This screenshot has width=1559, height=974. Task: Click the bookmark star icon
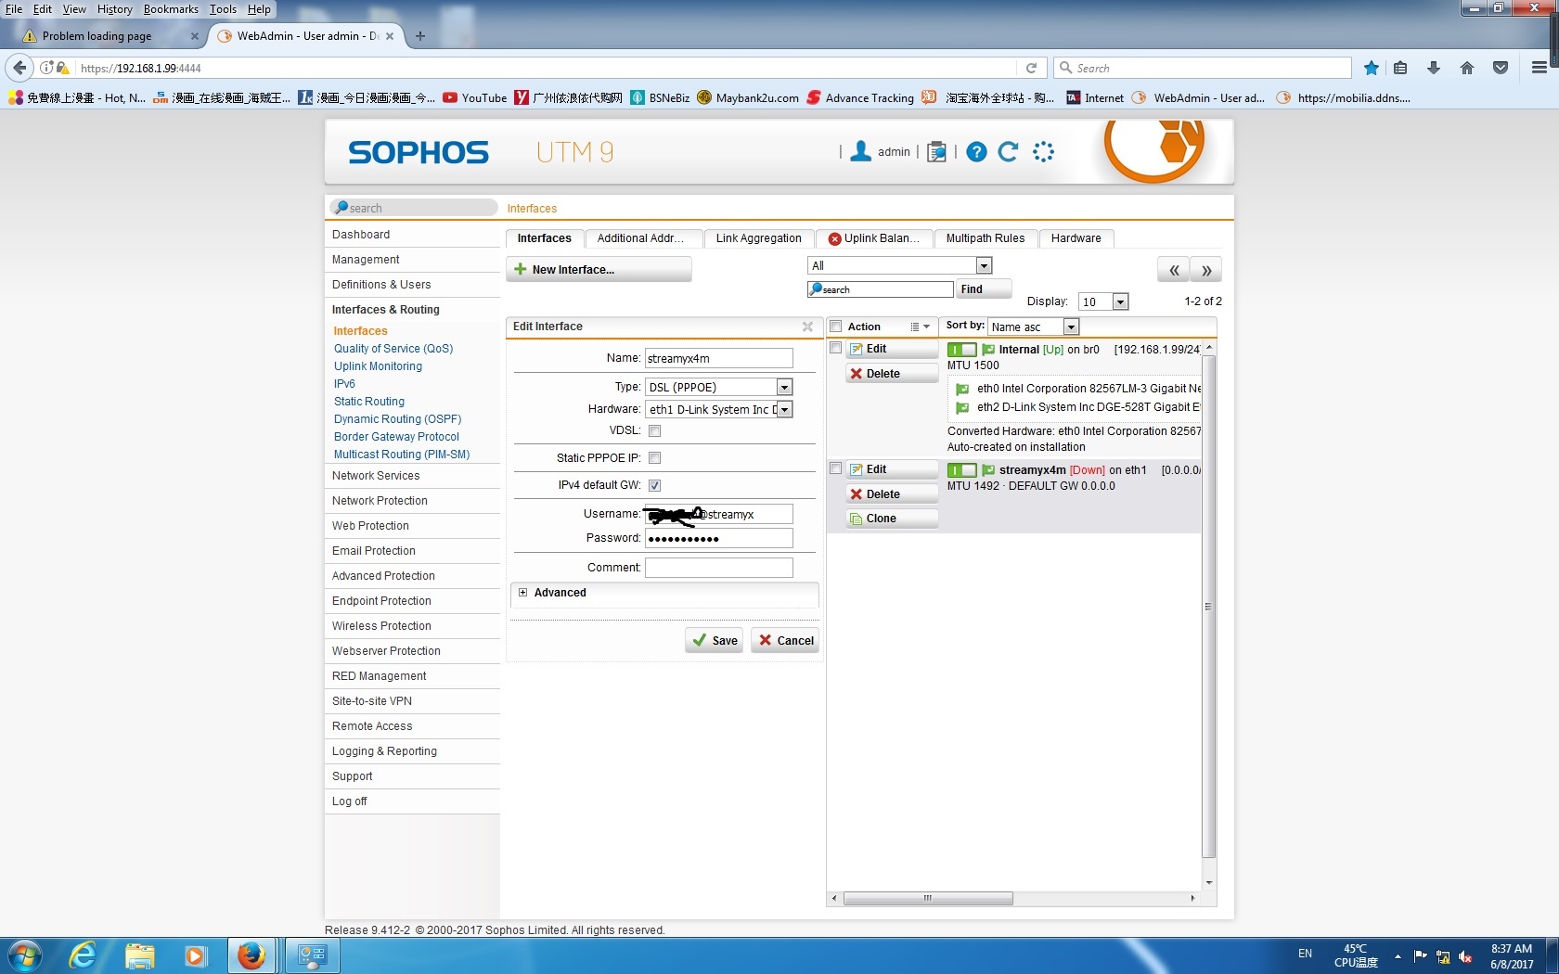coord(1372,68)
